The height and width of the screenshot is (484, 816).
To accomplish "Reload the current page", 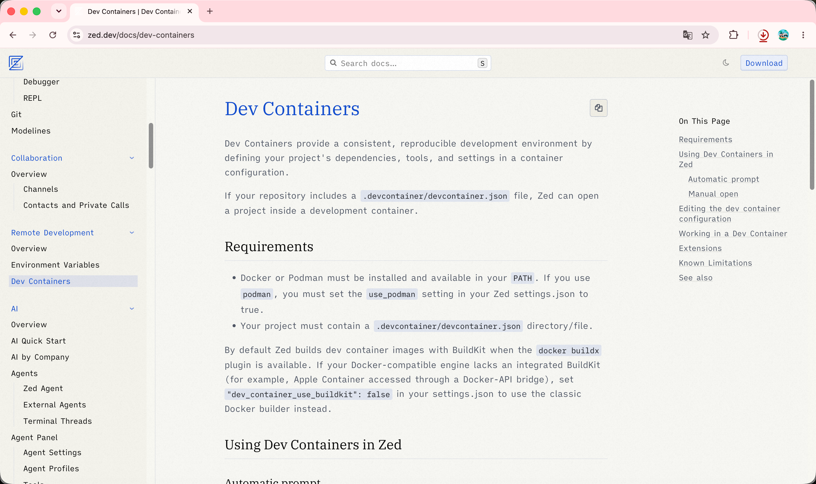I will [x=53, y=35].
